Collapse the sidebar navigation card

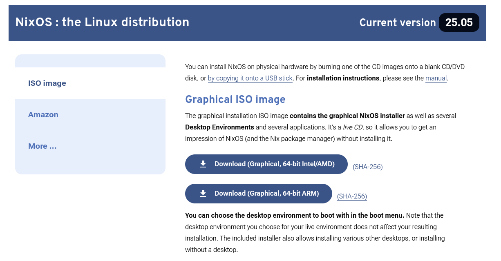tap(90, 114)
